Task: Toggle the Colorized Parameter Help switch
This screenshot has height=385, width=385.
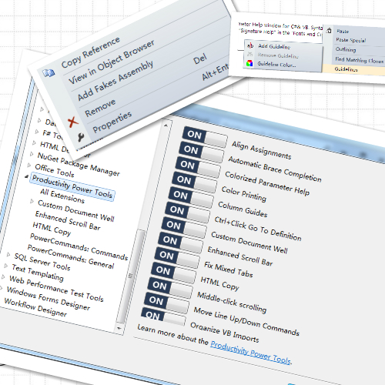Action: pos(199,166)
